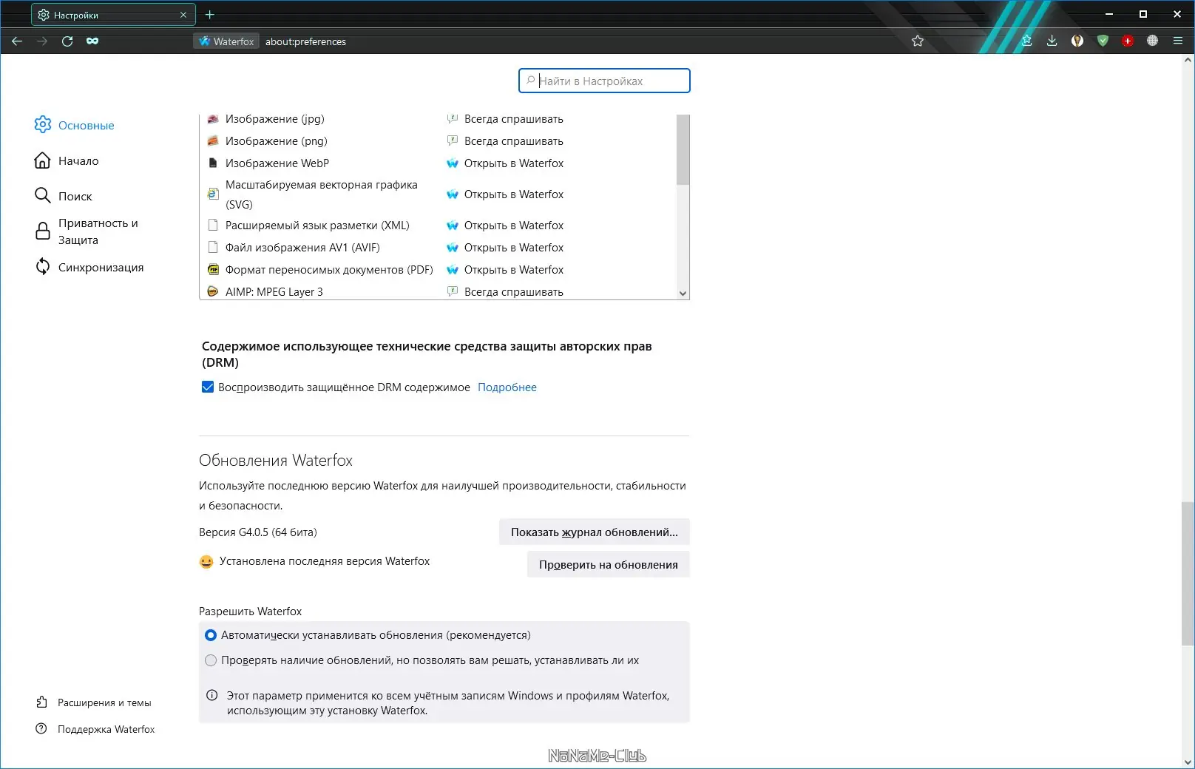Click Установлена последняя версия Waterfox status text
The image size is (1195, 769).
click(325, 561)
